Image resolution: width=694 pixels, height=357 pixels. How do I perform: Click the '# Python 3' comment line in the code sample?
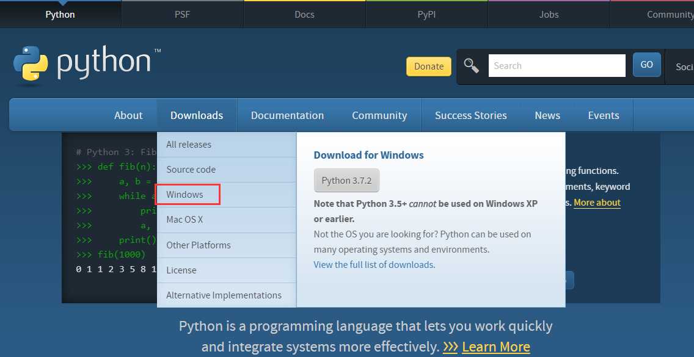(x=117, y=152)
